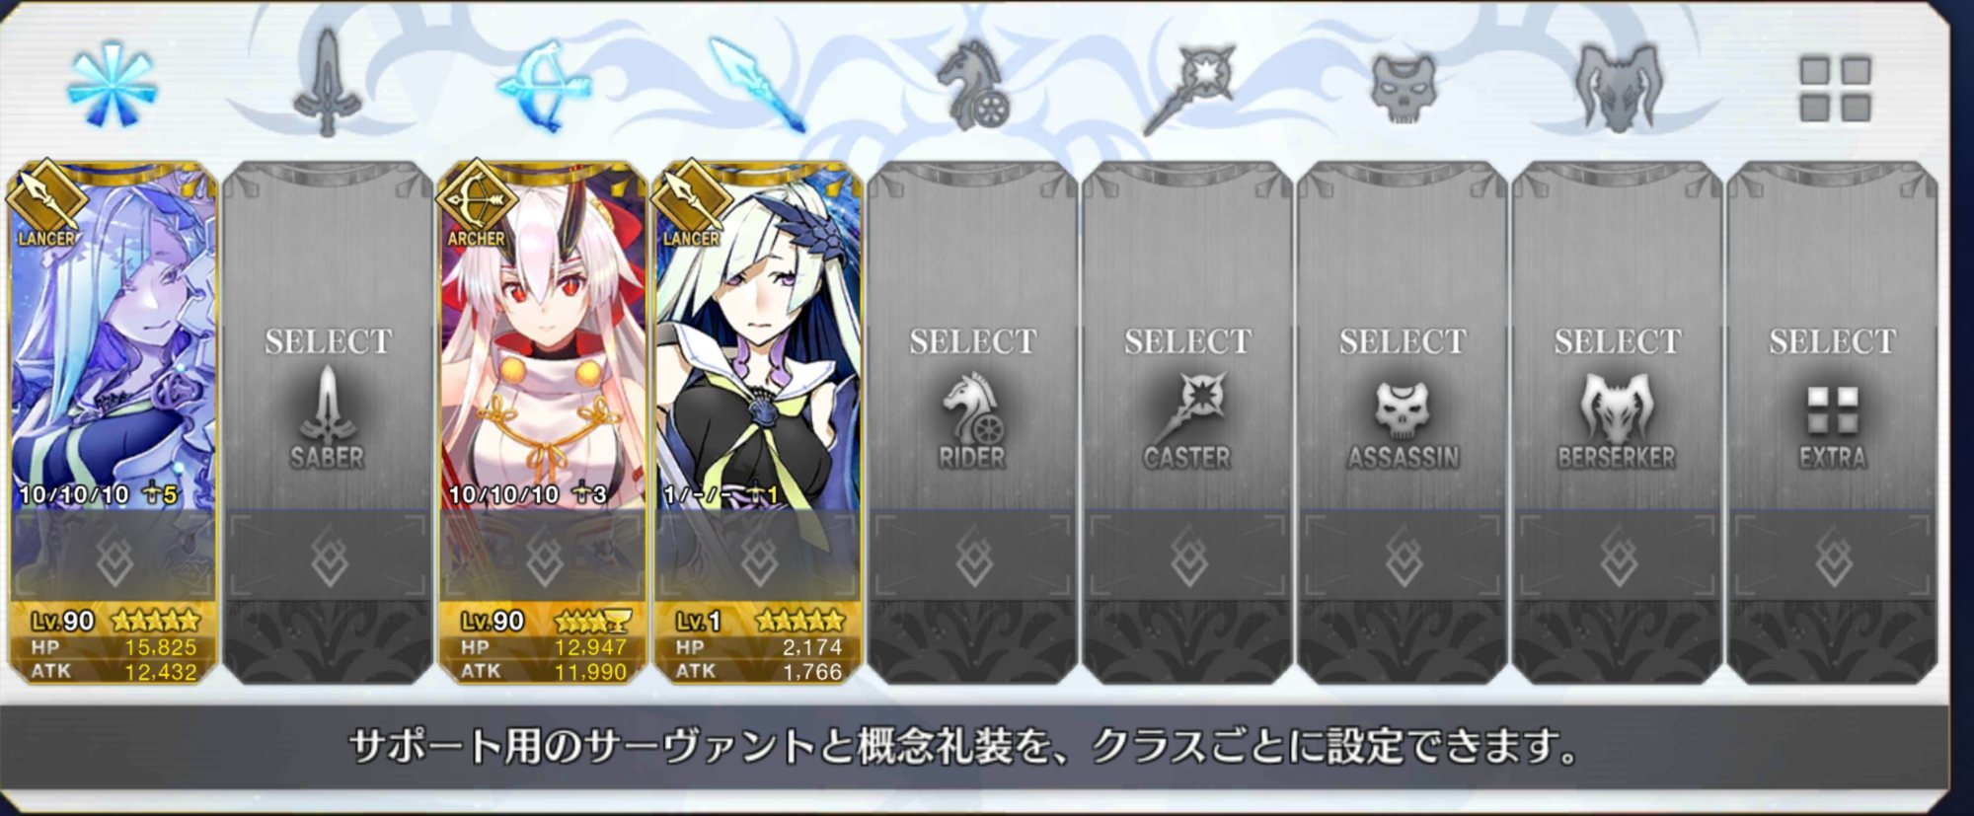Choose the Lv.90 Archer servant card
1974x816 pixels.
543,335
